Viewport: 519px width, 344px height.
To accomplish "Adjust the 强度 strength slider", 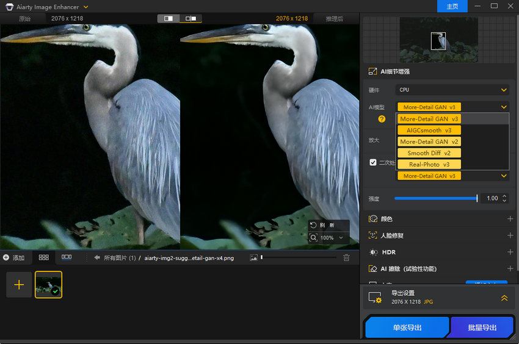I will pyautogui.click(x=436, y=198).
